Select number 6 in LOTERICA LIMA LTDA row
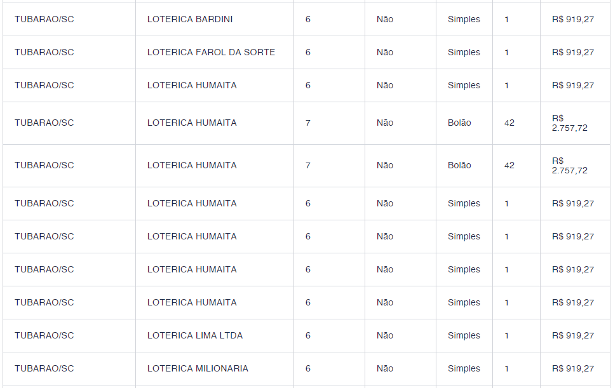The height and width of the screenshot is (388, 613). pyautogui.click(x=308, y=336)
